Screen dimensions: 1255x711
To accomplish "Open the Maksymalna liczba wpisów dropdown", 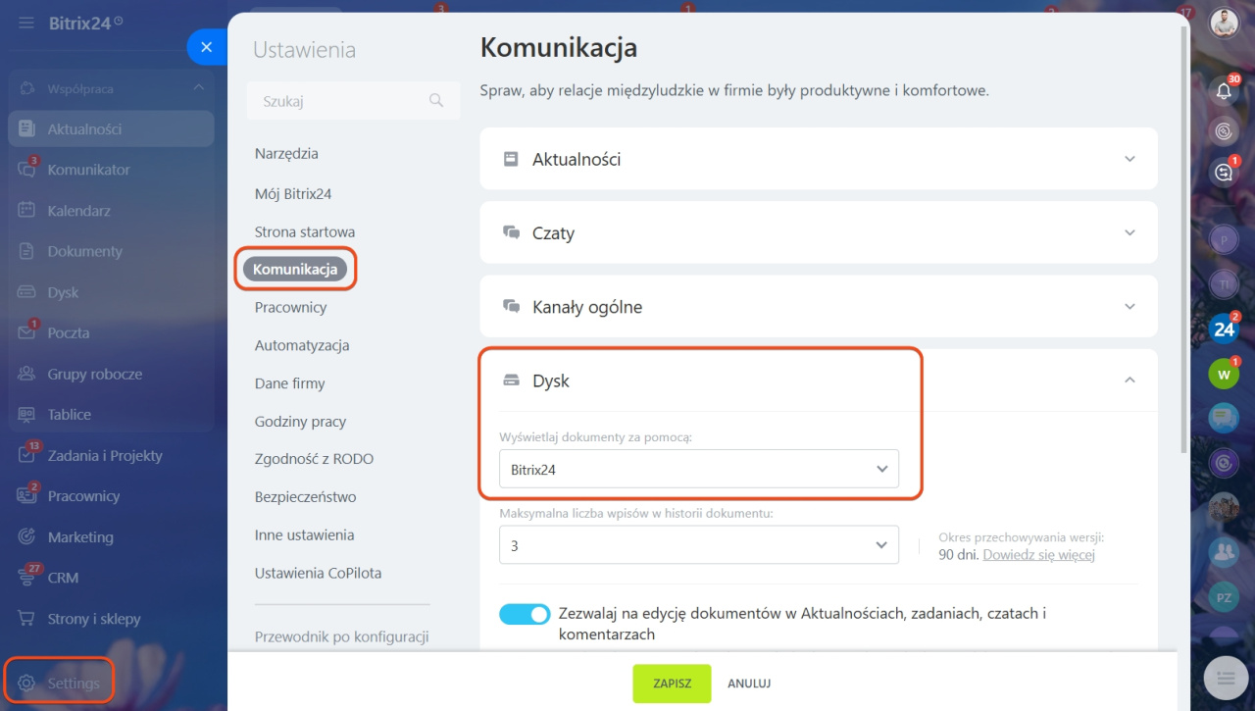I will [699, 545].
